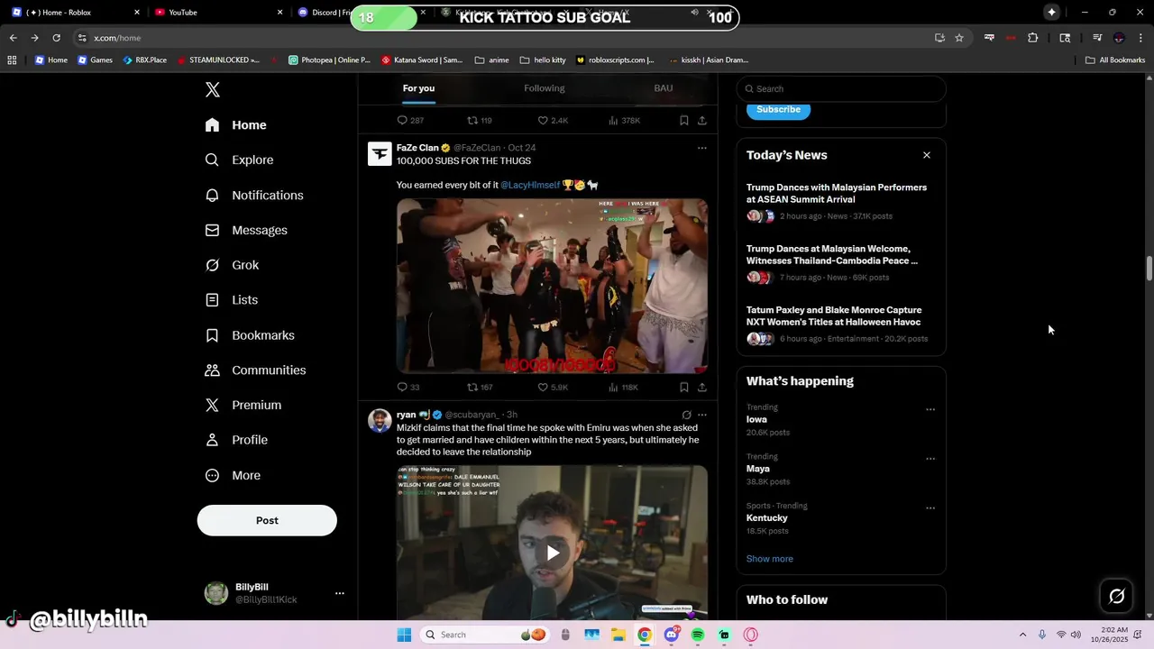Open All Bookmarks folder

(x=1114, y=60)
